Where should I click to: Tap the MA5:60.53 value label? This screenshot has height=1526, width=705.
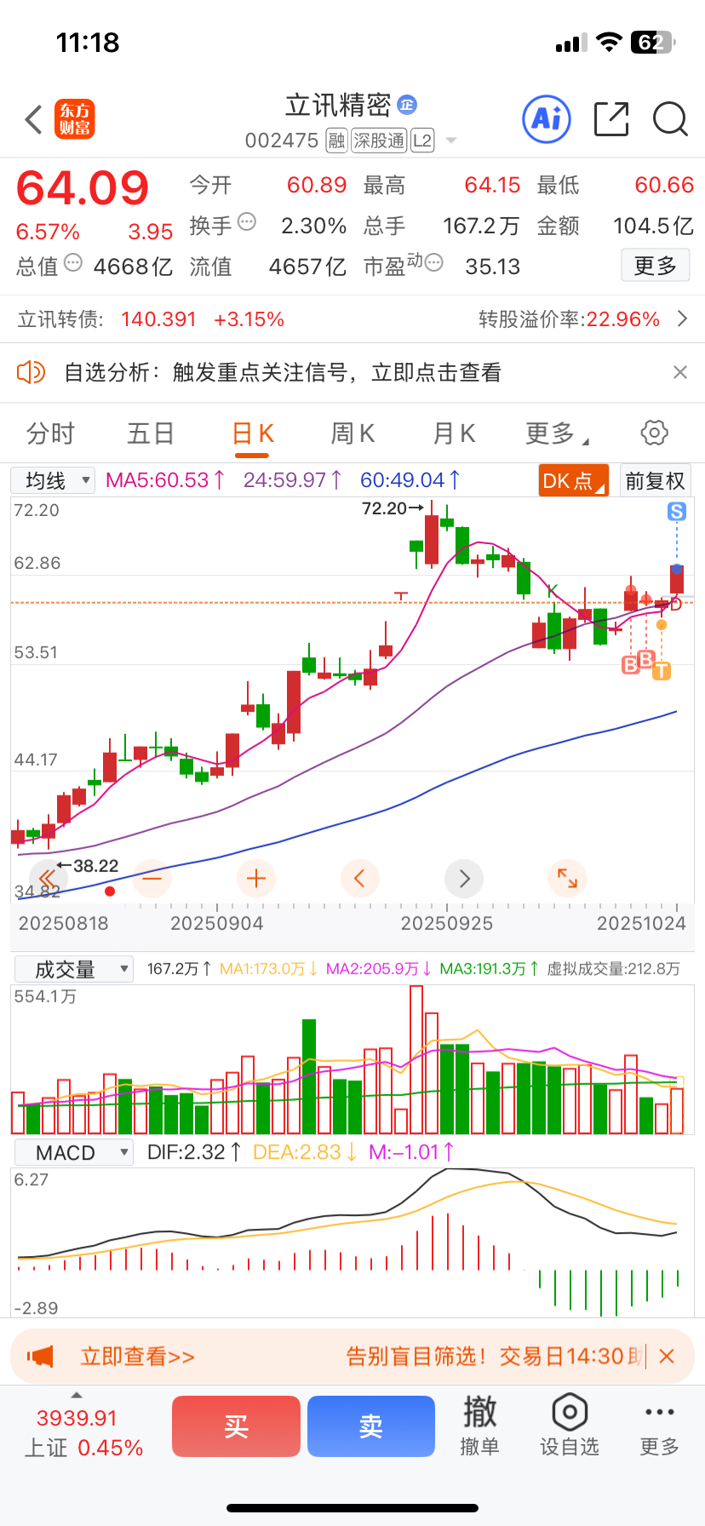[165, 480]
